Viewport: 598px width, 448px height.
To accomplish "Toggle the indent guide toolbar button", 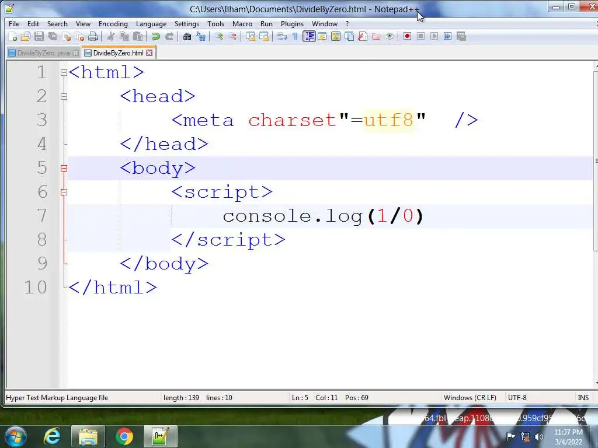I will click(x=309, y=37).
